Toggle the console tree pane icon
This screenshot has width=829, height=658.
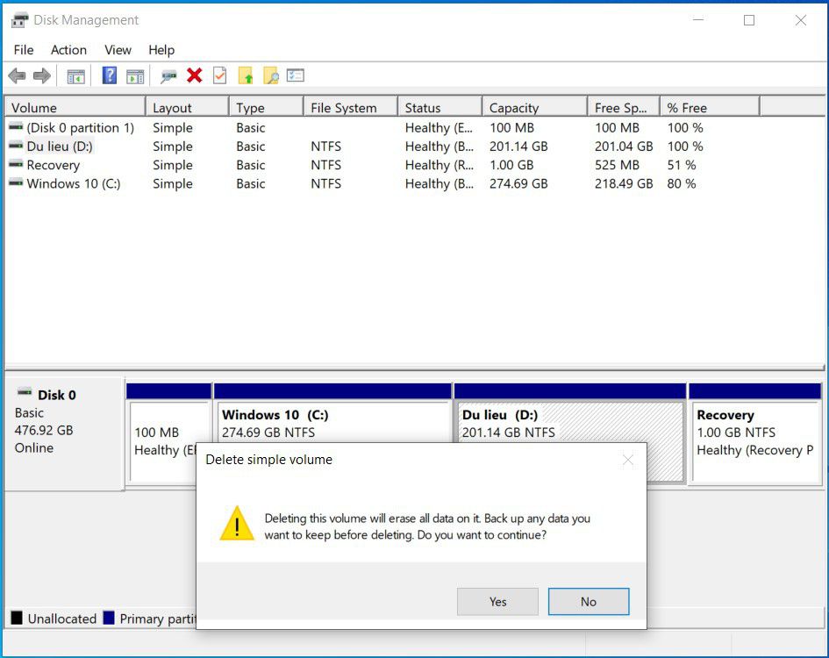tap(76, 76)
